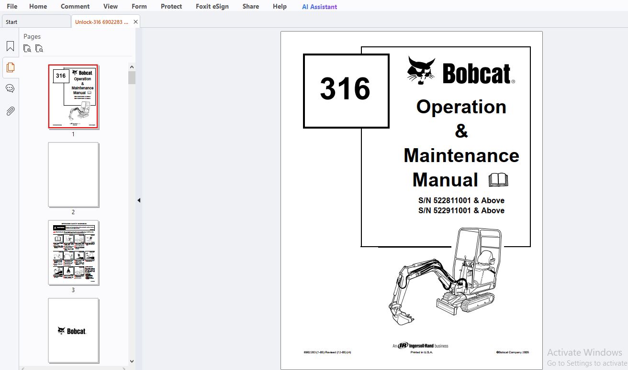The height and width of the screenshot is (370, 628).
Task: Click the "Printed in U.S.A." footer text
Action: pyautogui.click(x=421, y=352)
